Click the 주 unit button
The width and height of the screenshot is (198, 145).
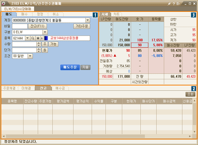45,44
